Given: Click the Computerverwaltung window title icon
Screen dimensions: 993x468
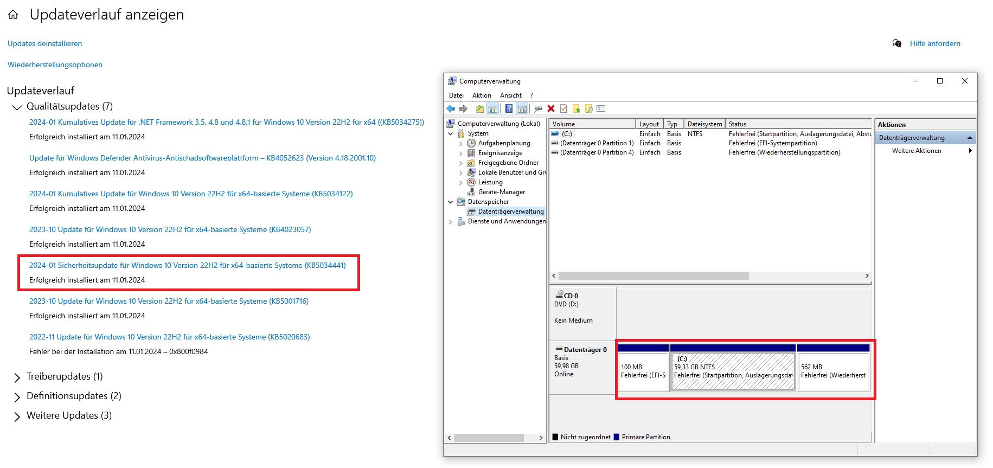Looking at the screenshot, I should pyautogui.click(x=452, y=81).
